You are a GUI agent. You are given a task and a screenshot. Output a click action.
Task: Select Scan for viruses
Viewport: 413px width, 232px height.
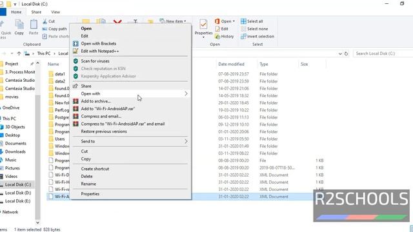131,61
